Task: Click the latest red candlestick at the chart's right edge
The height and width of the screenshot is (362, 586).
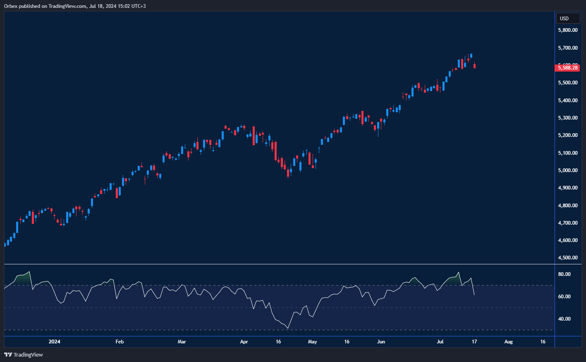Action: click(474, 66)
